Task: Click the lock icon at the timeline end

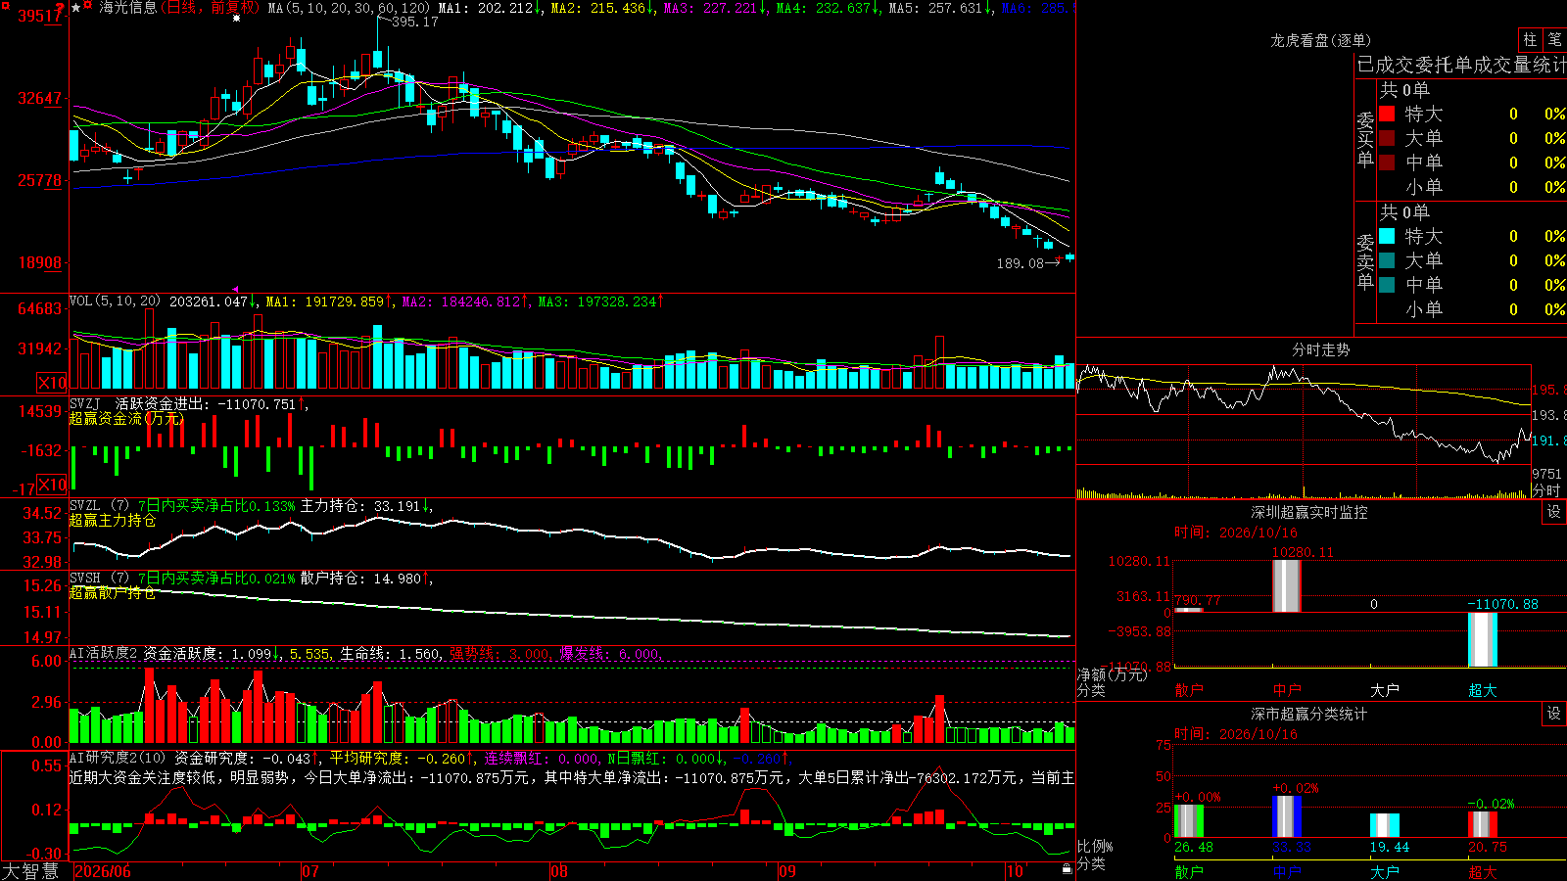Action: coord(1067,868)
